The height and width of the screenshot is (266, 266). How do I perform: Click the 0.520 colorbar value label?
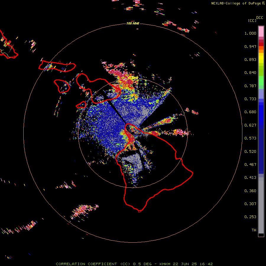(x=250, y=152)
